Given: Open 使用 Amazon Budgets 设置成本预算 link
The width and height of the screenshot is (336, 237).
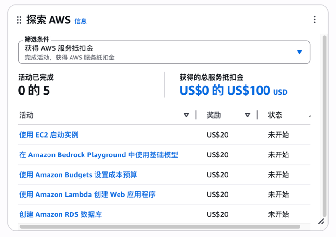Looking at the screenshot, I should pyautogui.click(x=78, y=175).
